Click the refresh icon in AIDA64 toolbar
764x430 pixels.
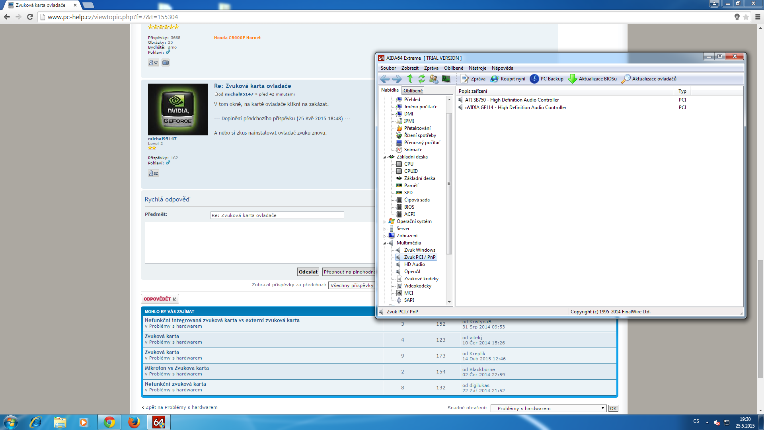pyautogui.click(x=422, y=79)
